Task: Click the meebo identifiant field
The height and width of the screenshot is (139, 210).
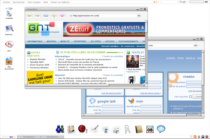Action: click(194, 82)
